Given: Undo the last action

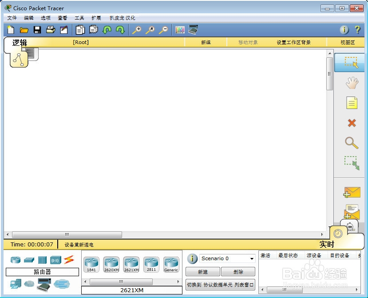Looking at the screenshot, I should coord(107,30).
